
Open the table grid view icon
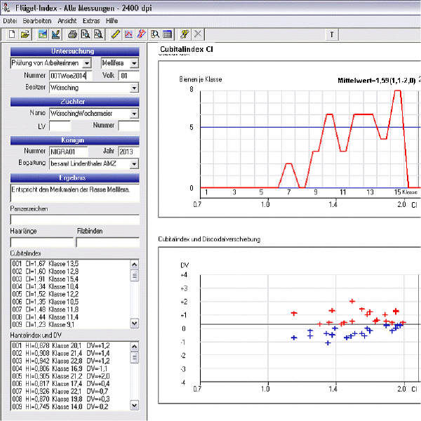167,34
